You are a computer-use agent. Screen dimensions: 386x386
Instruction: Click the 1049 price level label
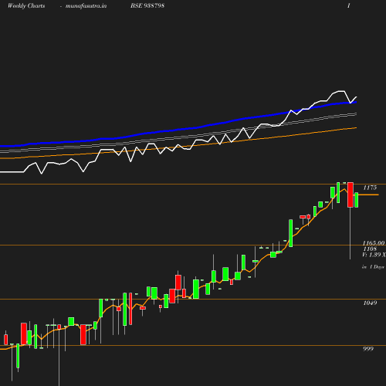pos(370,303)
